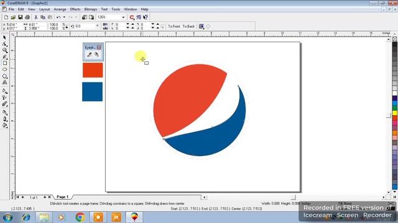Open Google Chrome from the taskbar

tap(80, 217)
